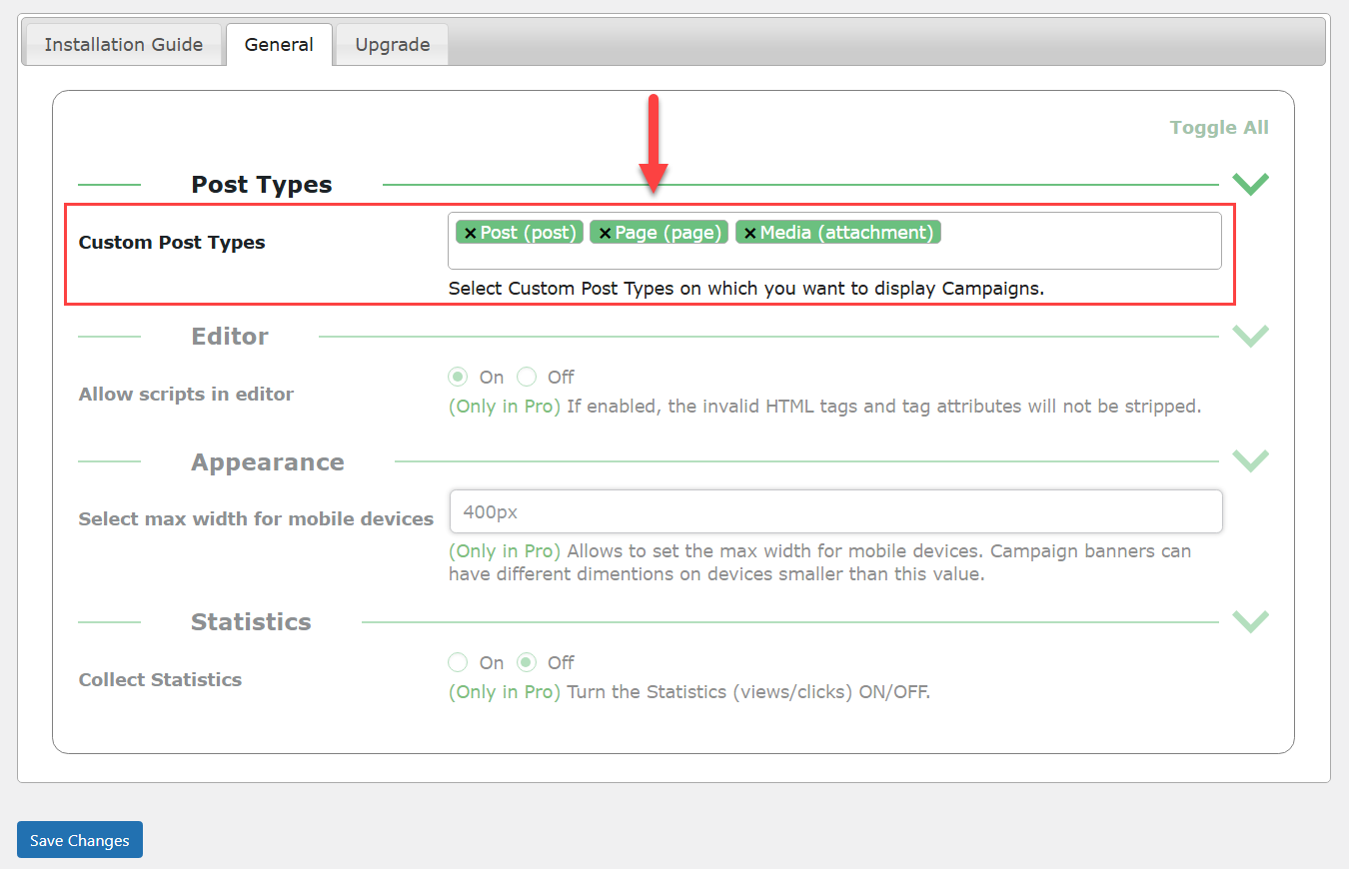Open the Upgrade tab
The height and width of the screenshot is (869, 1349).
(x=393, y=45)
